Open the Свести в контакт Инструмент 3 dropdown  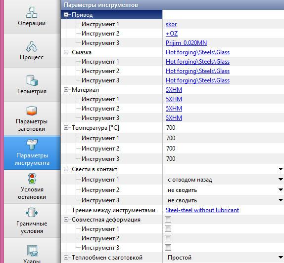coord(281,200)
